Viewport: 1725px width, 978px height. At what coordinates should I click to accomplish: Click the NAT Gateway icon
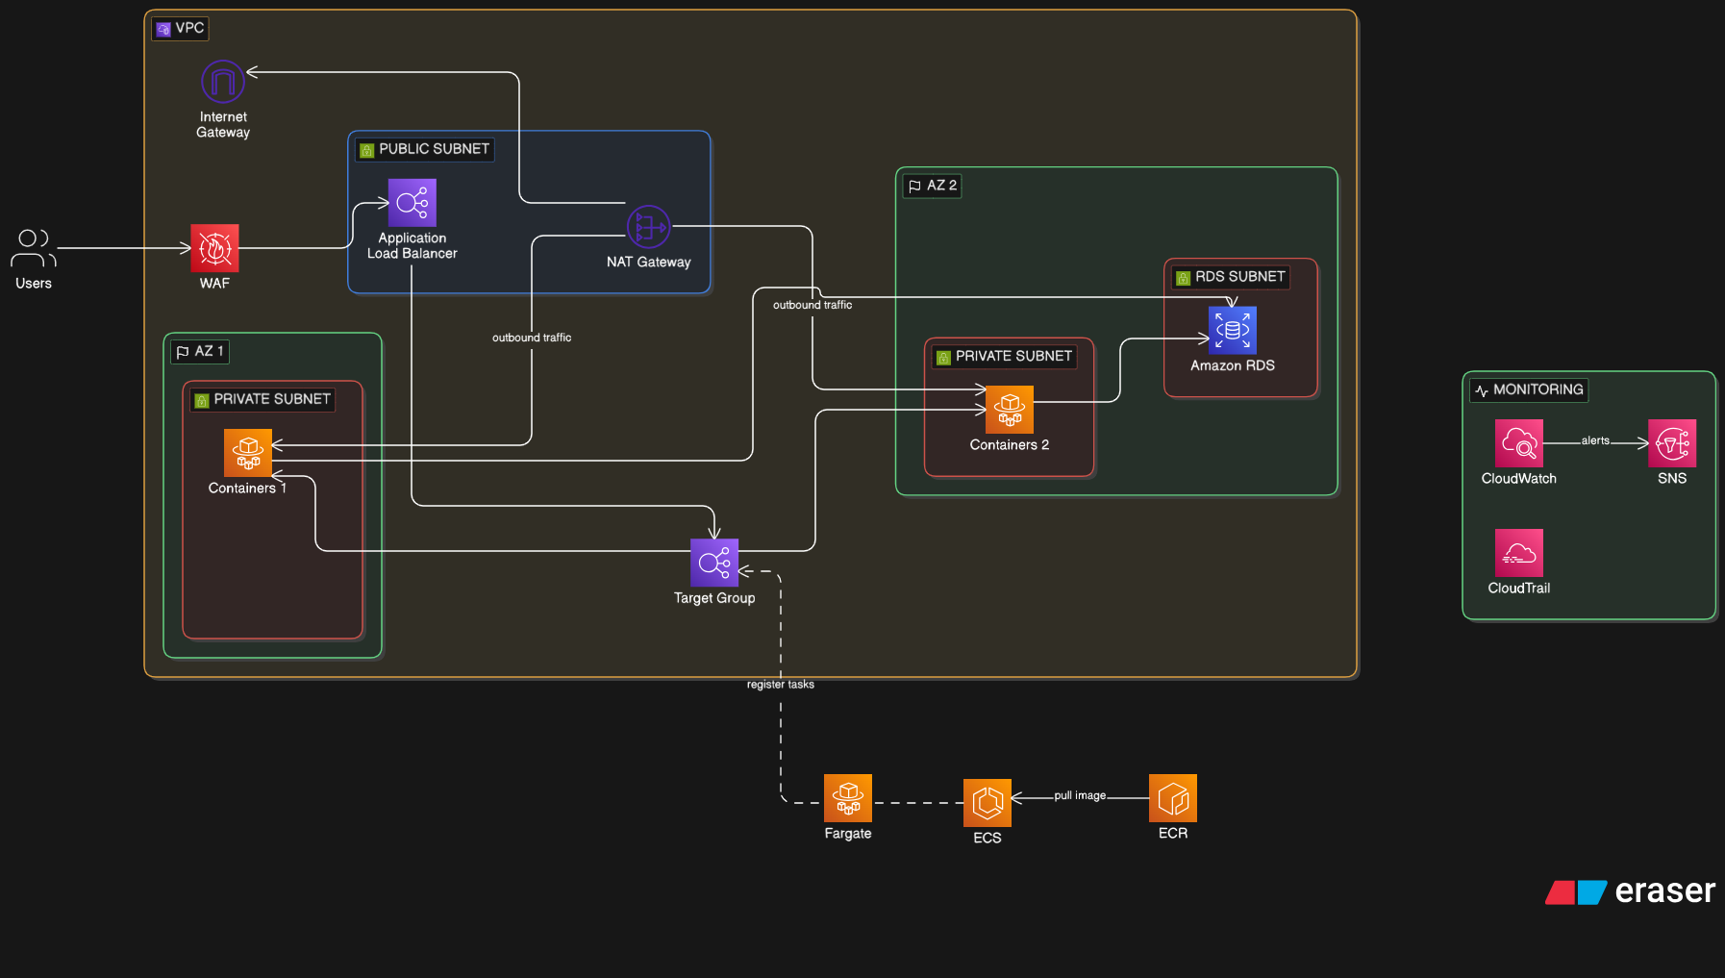click(x=649, y=227)
